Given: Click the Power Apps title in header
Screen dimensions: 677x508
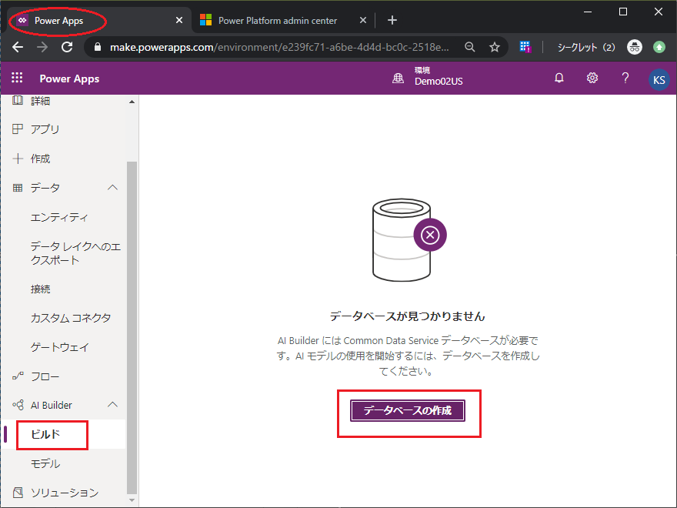Looking at the screenshot, I should tap(69, 79).
